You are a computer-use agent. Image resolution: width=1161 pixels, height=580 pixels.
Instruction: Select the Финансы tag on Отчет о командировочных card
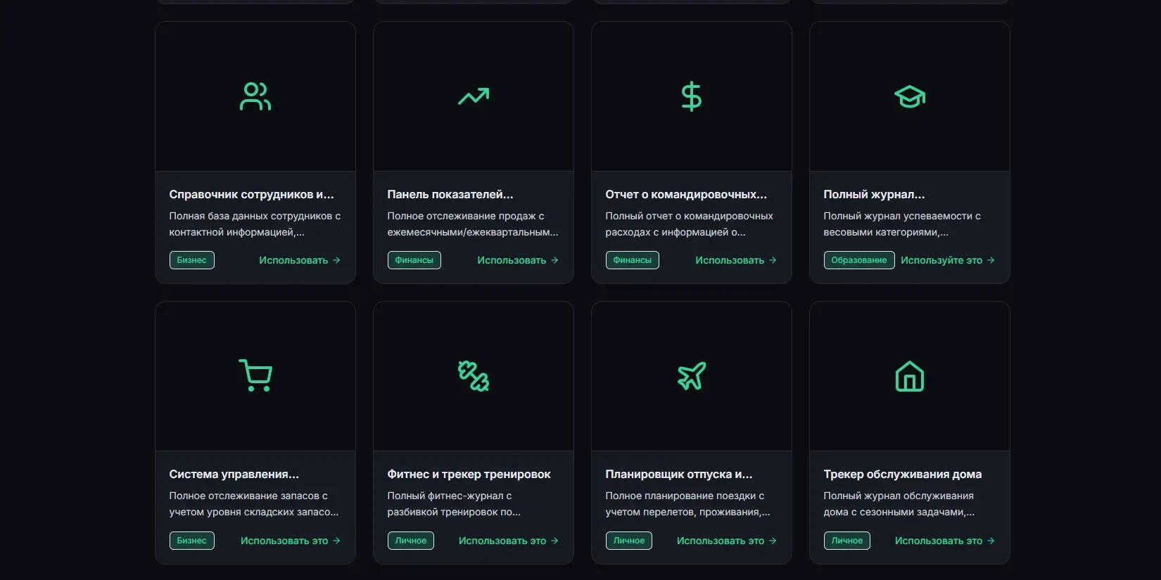point(633,260)
